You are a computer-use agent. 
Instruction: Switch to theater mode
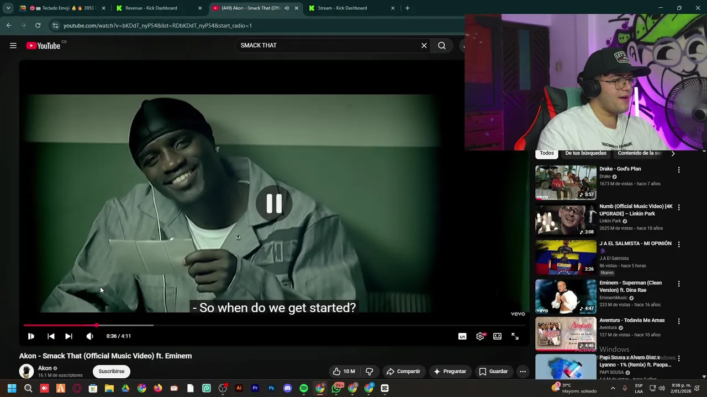point(498,336)
